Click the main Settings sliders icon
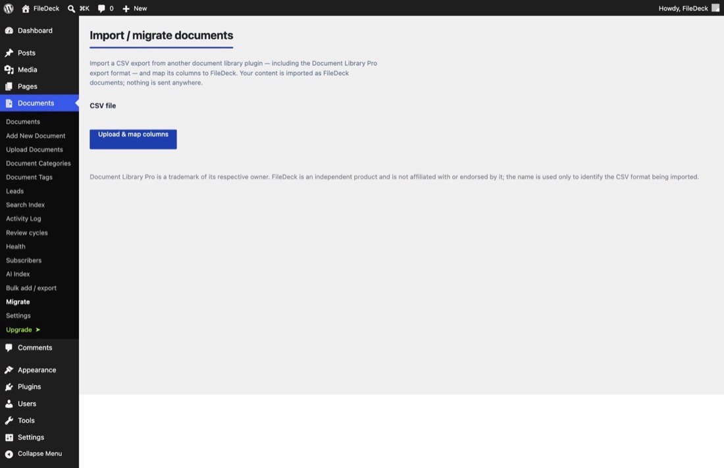Viewport: 724px width, 468px height. (9, 437)
